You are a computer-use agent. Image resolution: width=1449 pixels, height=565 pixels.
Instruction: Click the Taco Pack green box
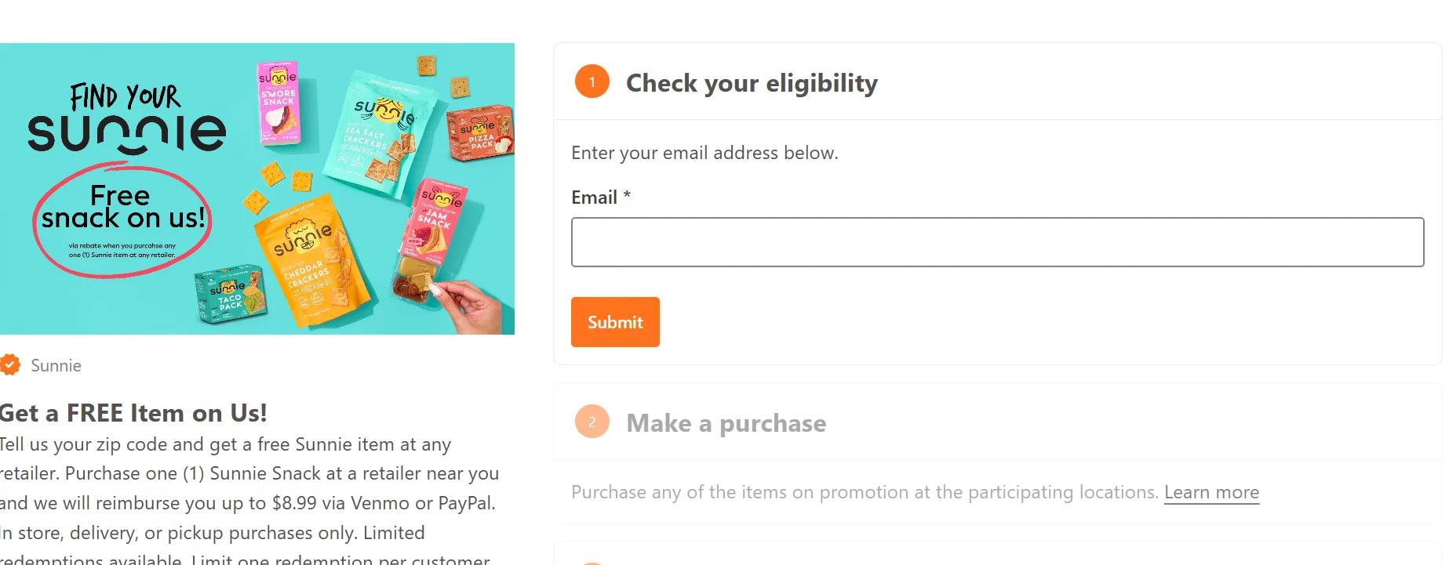230,295
